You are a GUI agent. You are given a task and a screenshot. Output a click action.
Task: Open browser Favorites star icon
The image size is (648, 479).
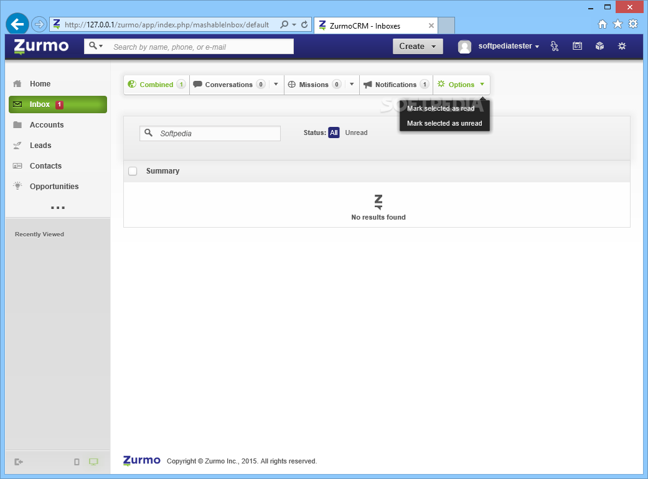point(618,24)
